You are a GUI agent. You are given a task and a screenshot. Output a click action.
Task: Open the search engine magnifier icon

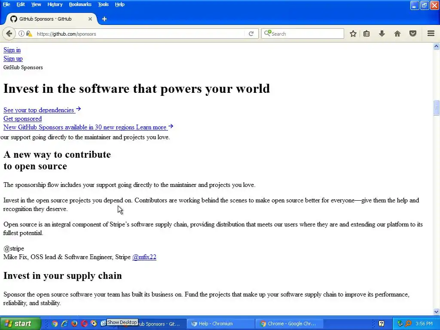[267, 33]
